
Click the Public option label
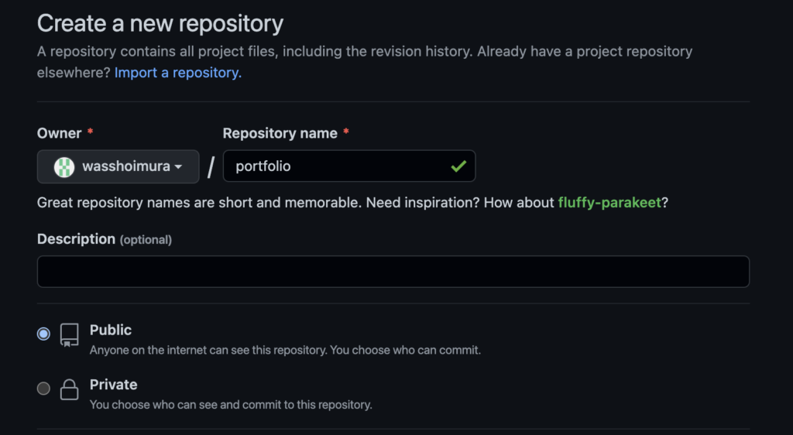[111, 330]
